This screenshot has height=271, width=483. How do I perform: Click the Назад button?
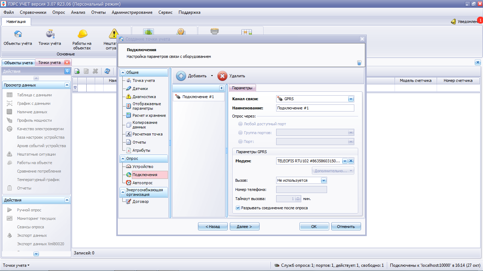[213, 227]
